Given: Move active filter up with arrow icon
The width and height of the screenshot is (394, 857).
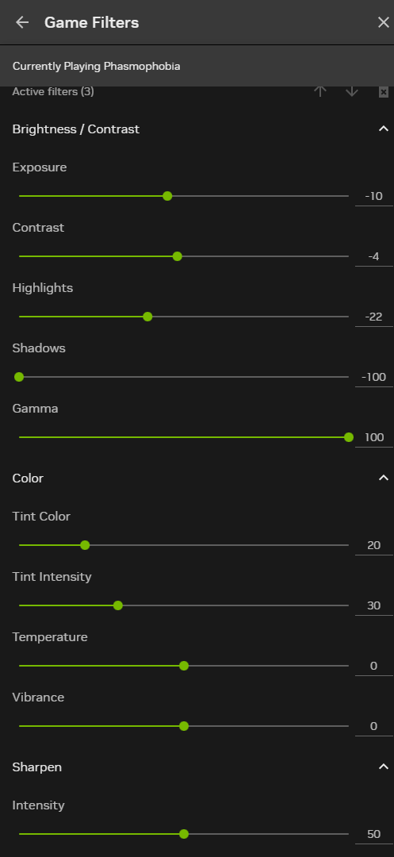Looking at the screenshot, I should 320,91.
